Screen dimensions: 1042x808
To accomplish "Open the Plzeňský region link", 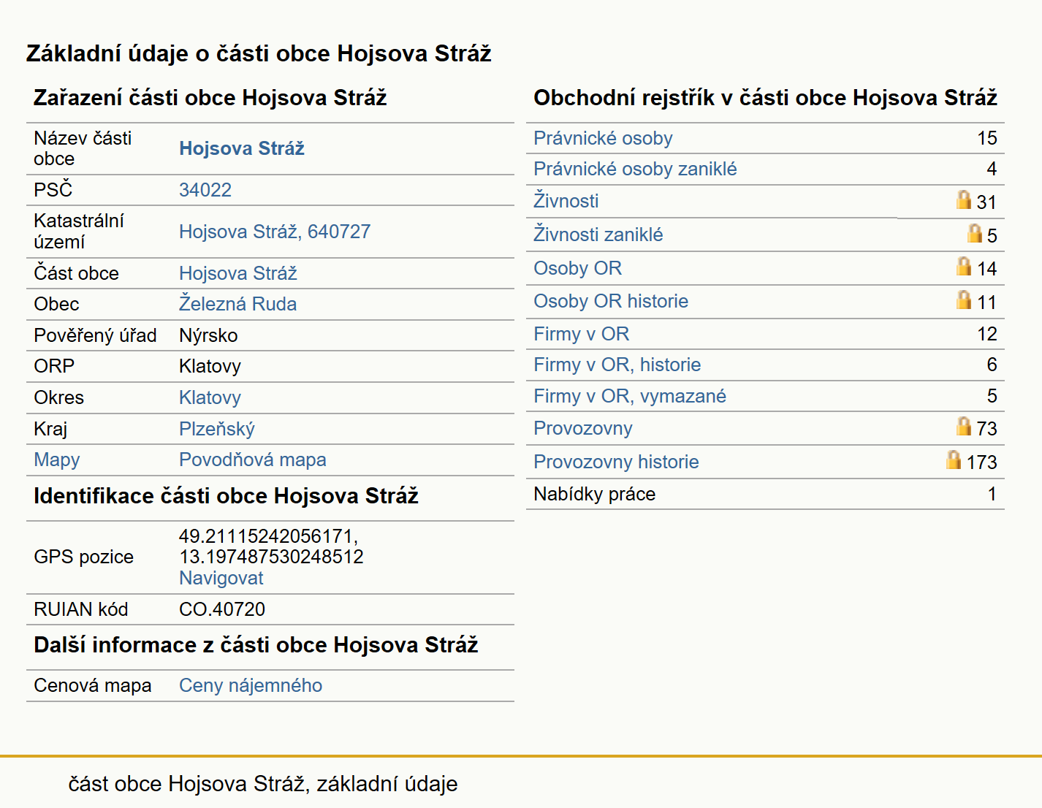I will pyautogui.click(x=217, y=429).
